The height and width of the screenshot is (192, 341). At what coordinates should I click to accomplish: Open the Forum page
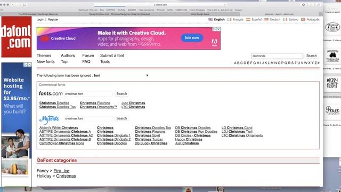coord(88,55)
